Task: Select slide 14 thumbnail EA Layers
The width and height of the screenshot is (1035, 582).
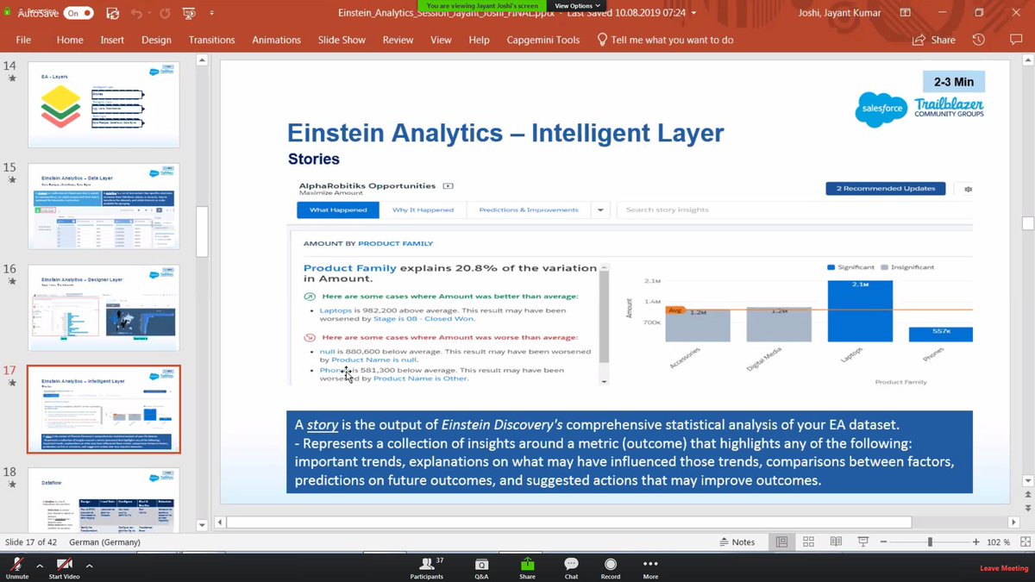Action: click(104, 104)
